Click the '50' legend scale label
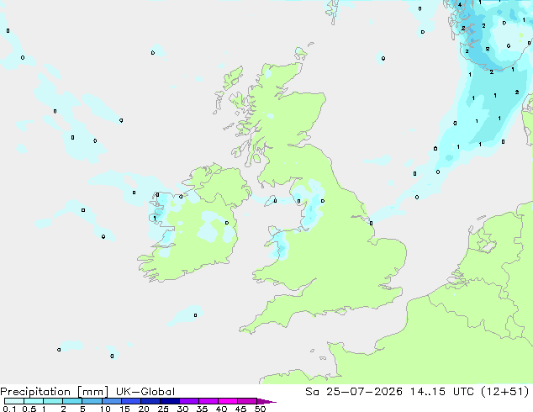The image size is (533, 412). (260, 409)
